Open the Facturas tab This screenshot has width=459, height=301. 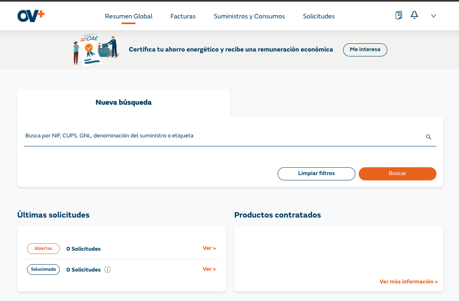[183, 16]
